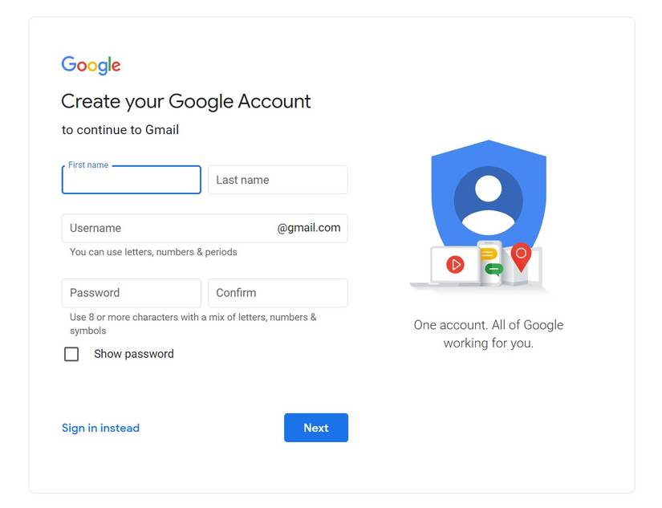Select the Last name input field
The height and width of the screenshot is (508, 662).
[277, 180]
